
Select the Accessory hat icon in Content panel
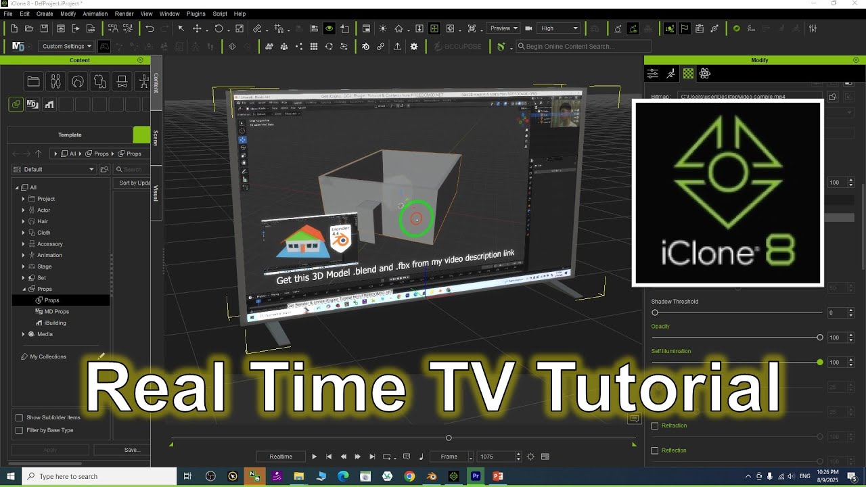(x=122, y=82)
